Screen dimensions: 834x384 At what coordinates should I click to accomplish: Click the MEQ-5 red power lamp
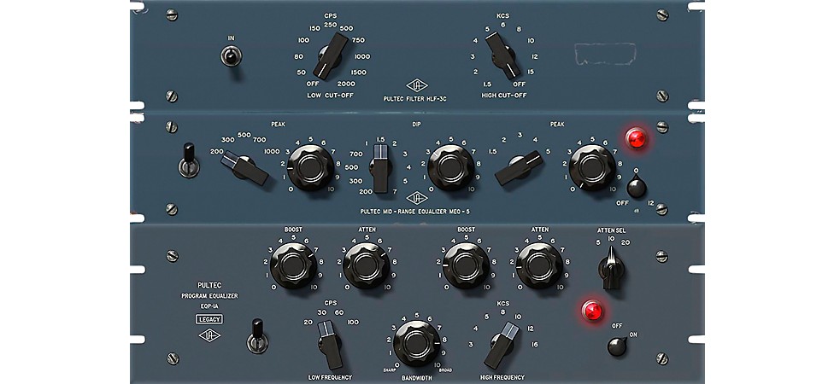tap(636, 138)
